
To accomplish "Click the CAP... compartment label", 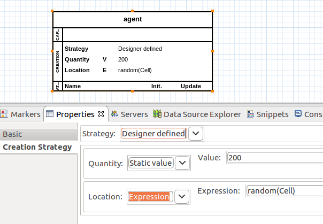I will pyautogui.click(x=57, y=35).
